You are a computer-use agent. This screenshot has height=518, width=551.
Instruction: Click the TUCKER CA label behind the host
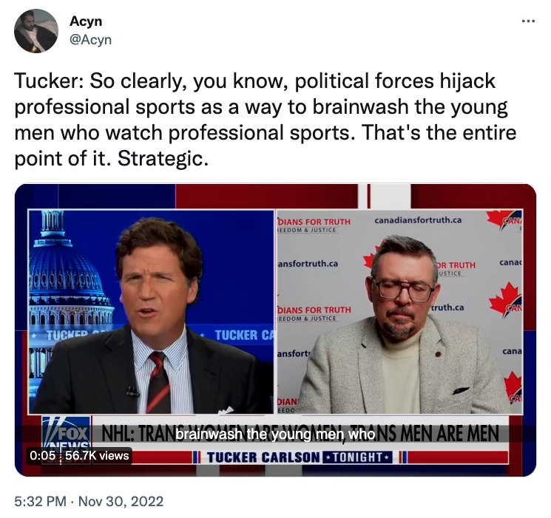tap(244, 335)
